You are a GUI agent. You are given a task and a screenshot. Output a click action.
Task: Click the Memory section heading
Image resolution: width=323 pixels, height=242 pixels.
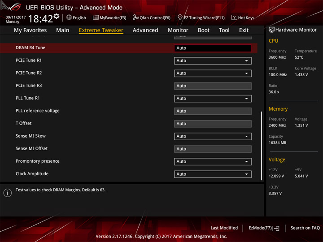[x=278, y=109]
